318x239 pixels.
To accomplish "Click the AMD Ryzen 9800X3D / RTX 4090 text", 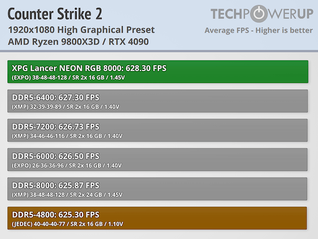I will coord(78,42).
